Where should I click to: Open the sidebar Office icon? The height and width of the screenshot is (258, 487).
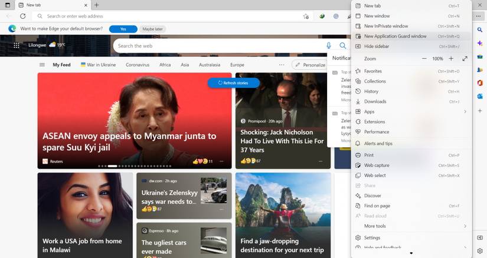pos(480,83)
